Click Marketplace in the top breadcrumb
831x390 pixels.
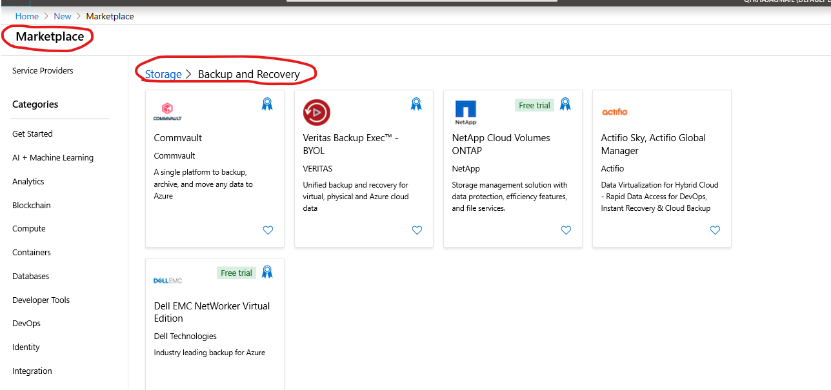pos(110,16)
